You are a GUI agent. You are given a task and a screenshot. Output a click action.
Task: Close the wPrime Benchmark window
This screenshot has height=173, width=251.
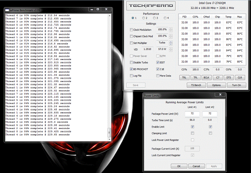click(106, 9)
